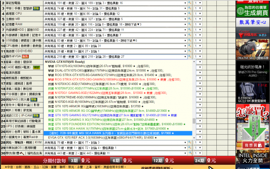This screenshot has height=169, width=270.
Task: Click the VGA dropdown list scrollbar thumb
Action: click(194, 121)
